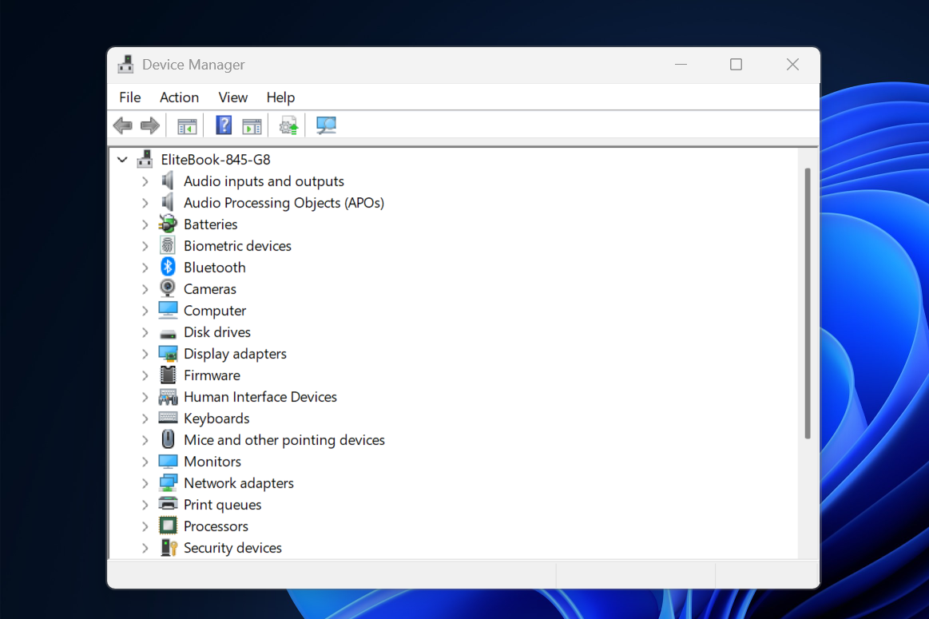Click the vertical scrollbar thumb
Image resolution: width=929 pixels, height=619 pixels.
pyautogui.click(x=807, y=304)
